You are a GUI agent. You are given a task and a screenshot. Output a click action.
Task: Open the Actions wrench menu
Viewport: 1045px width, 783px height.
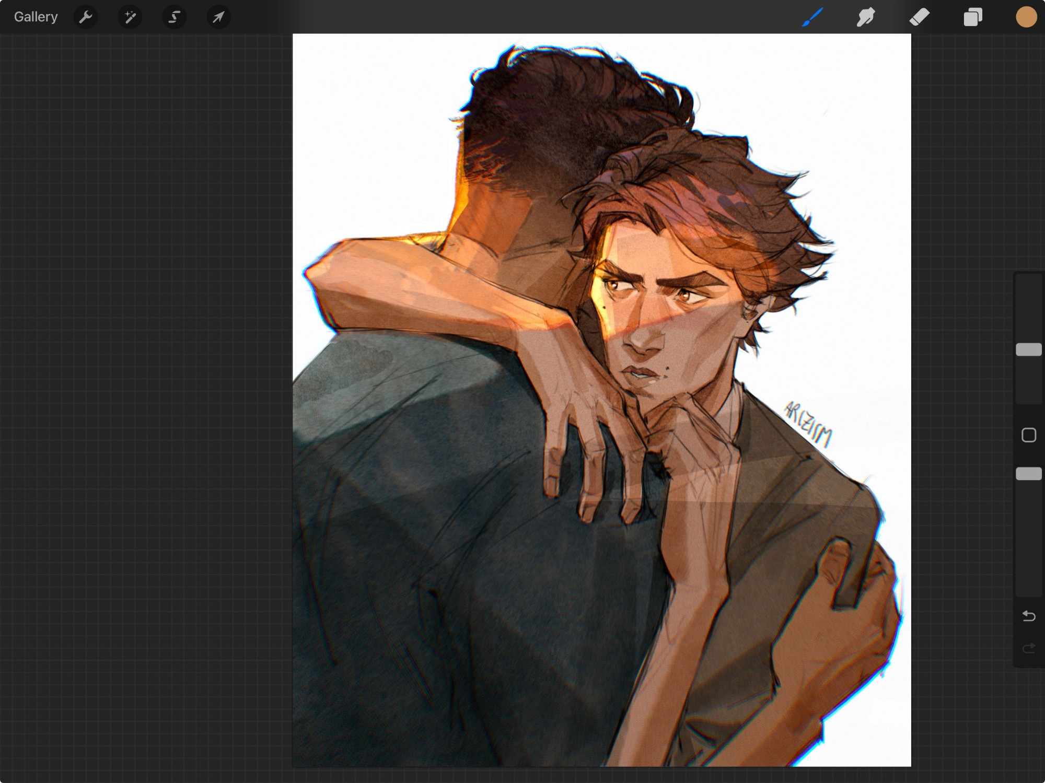[x=86, y=17]
